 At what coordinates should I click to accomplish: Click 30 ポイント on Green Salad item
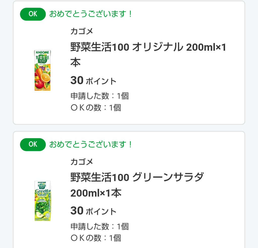pyautogui.click(x=93, y=211)
